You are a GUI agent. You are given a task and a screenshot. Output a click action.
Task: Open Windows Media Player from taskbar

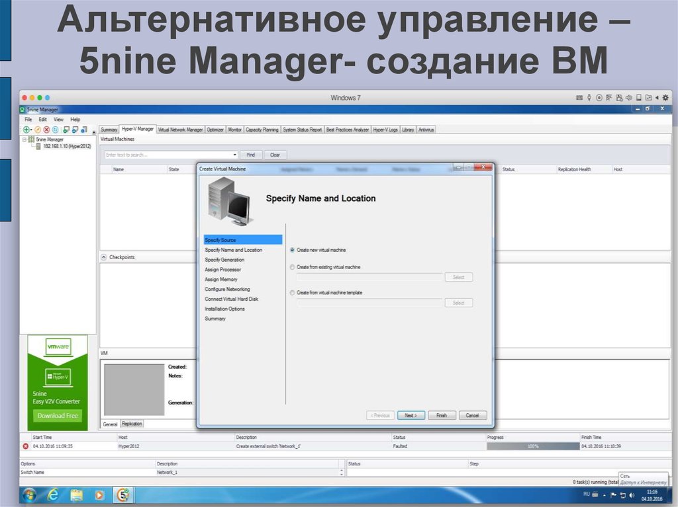[x=99, y=494]
